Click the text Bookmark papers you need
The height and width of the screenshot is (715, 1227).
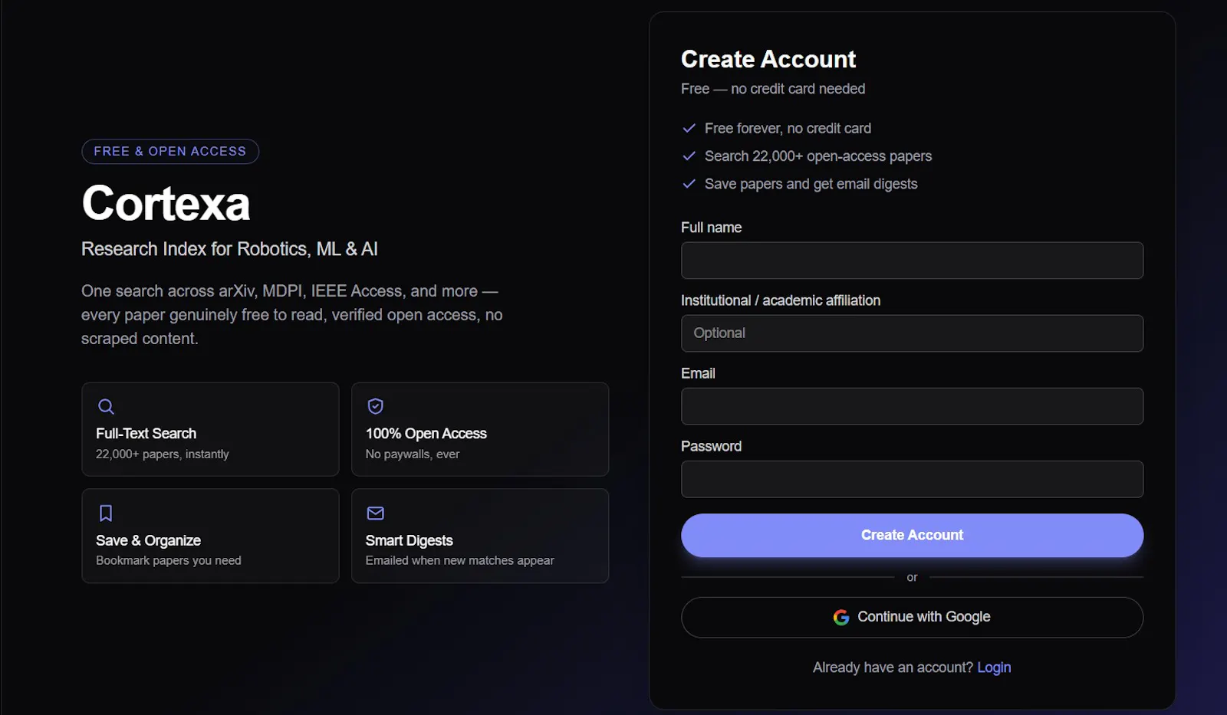168,561
